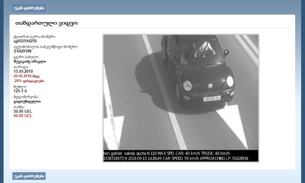The image size is (305, 183).
Task: Click the "ქვითრის სერია-ნომერი" field label
Action: click(x=35, y=37)
